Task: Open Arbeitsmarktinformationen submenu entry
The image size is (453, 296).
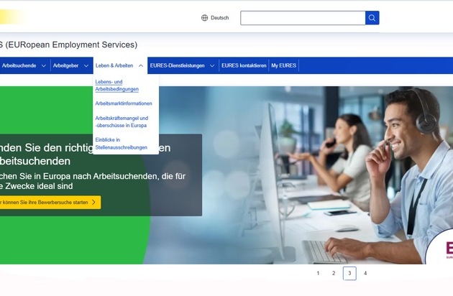Action: (124, 103)
